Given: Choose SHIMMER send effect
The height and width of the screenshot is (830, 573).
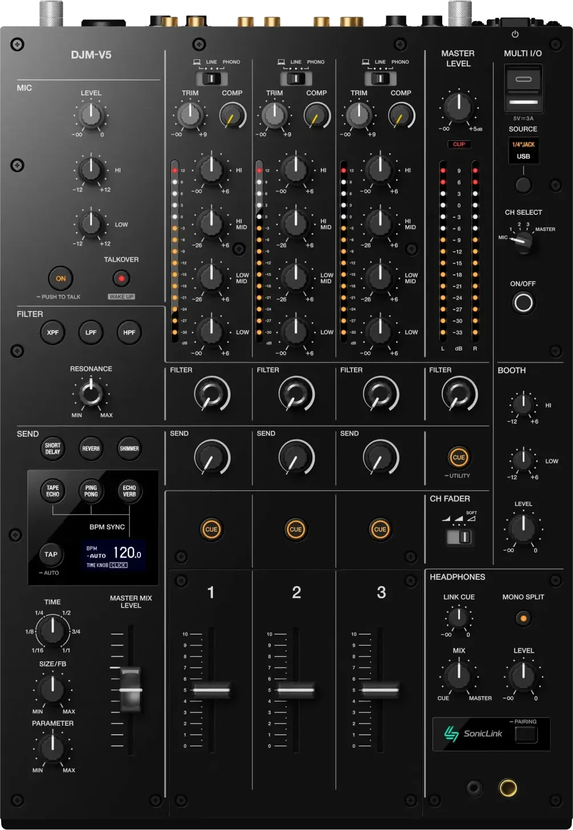Looking at the screenshot, I should click(x=130, y=449).
